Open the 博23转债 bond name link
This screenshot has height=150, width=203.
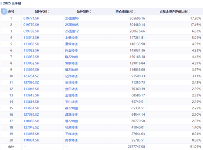(x=72, y=70)
